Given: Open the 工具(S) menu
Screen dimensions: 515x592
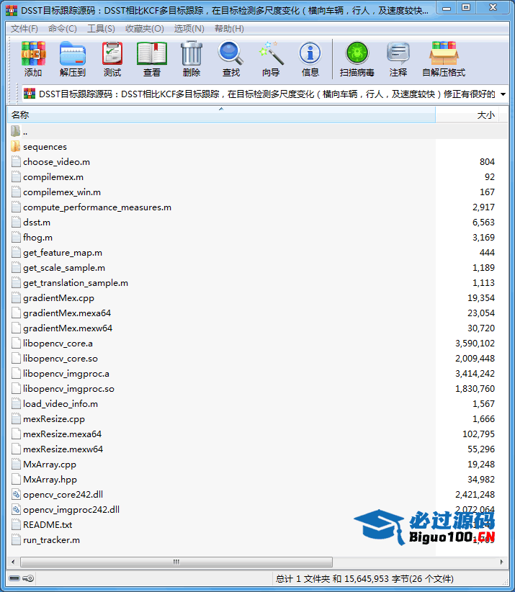Looking at the screenshot, I should (x=101, y=29).
